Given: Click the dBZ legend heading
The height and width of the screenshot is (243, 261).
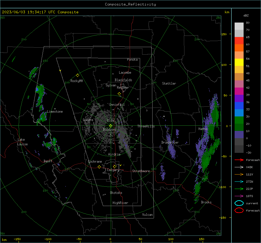Looking at the screenshot, I should 246,16.
